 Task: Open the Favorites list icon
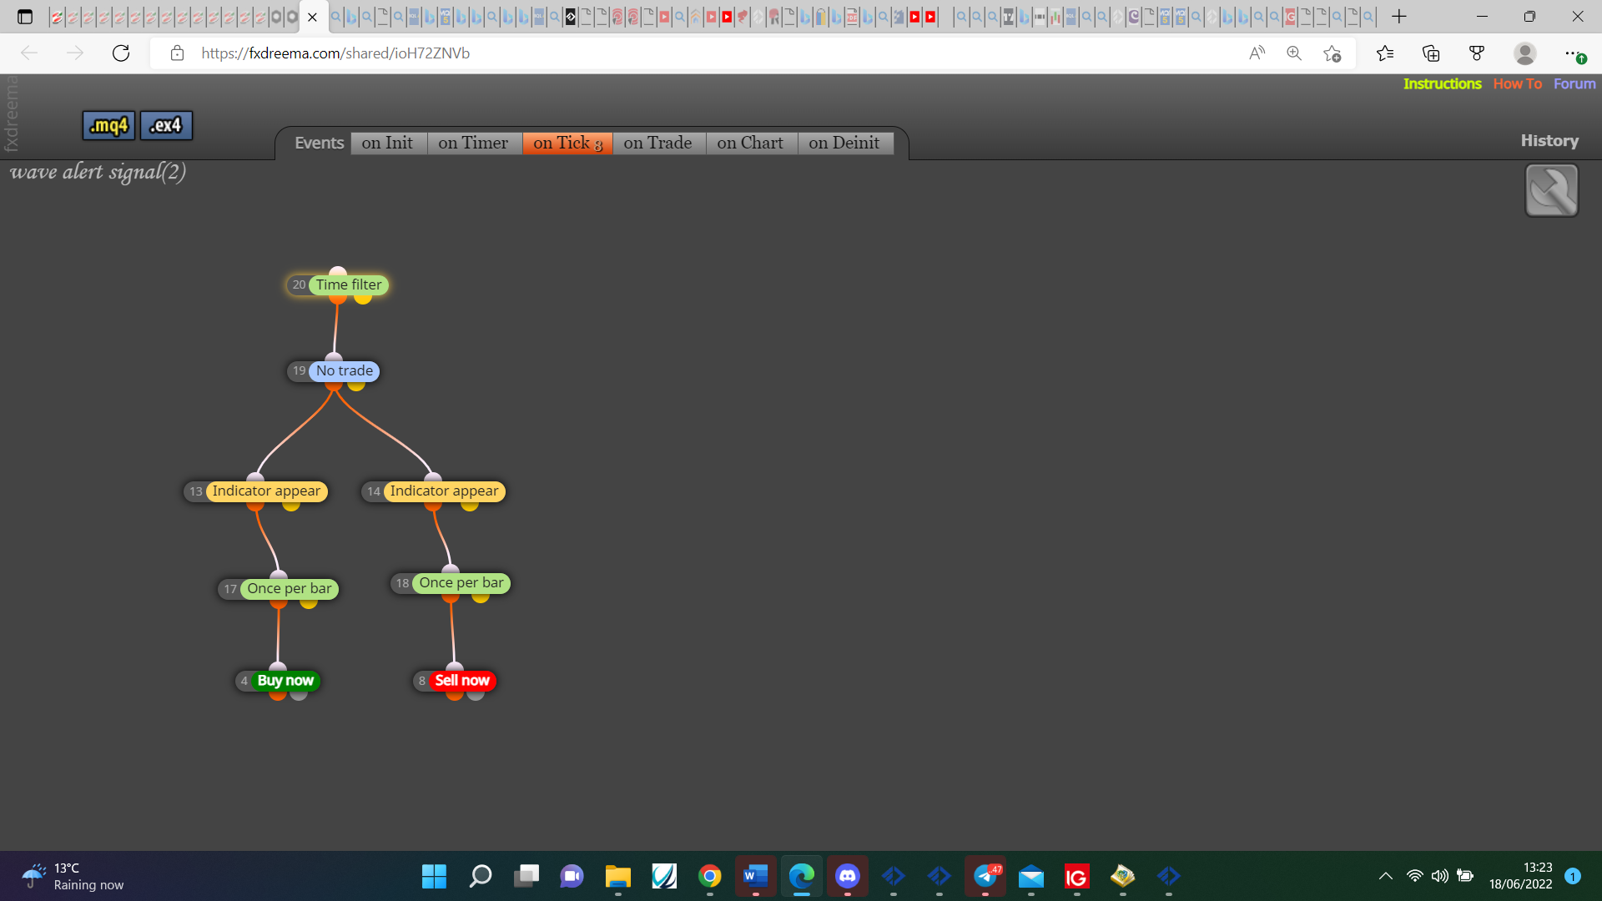[1385, 53]
